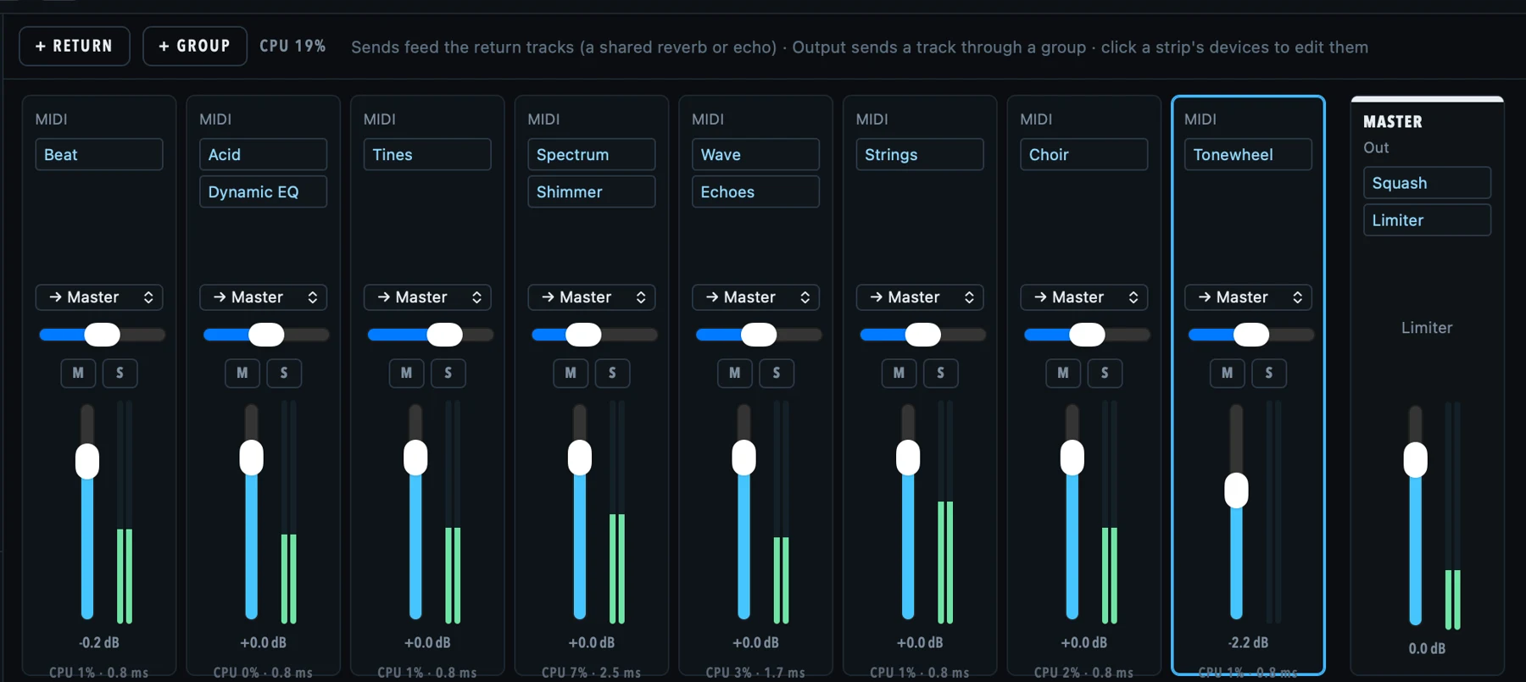Open the Wave track output dropdown

coord(755,297)
